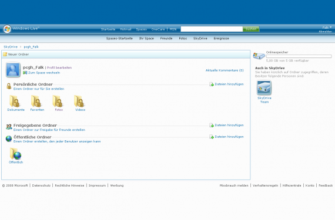Focus the search input field
Image resolution: width=335 pixels, height=220 pixels.
tap(212, 29)
